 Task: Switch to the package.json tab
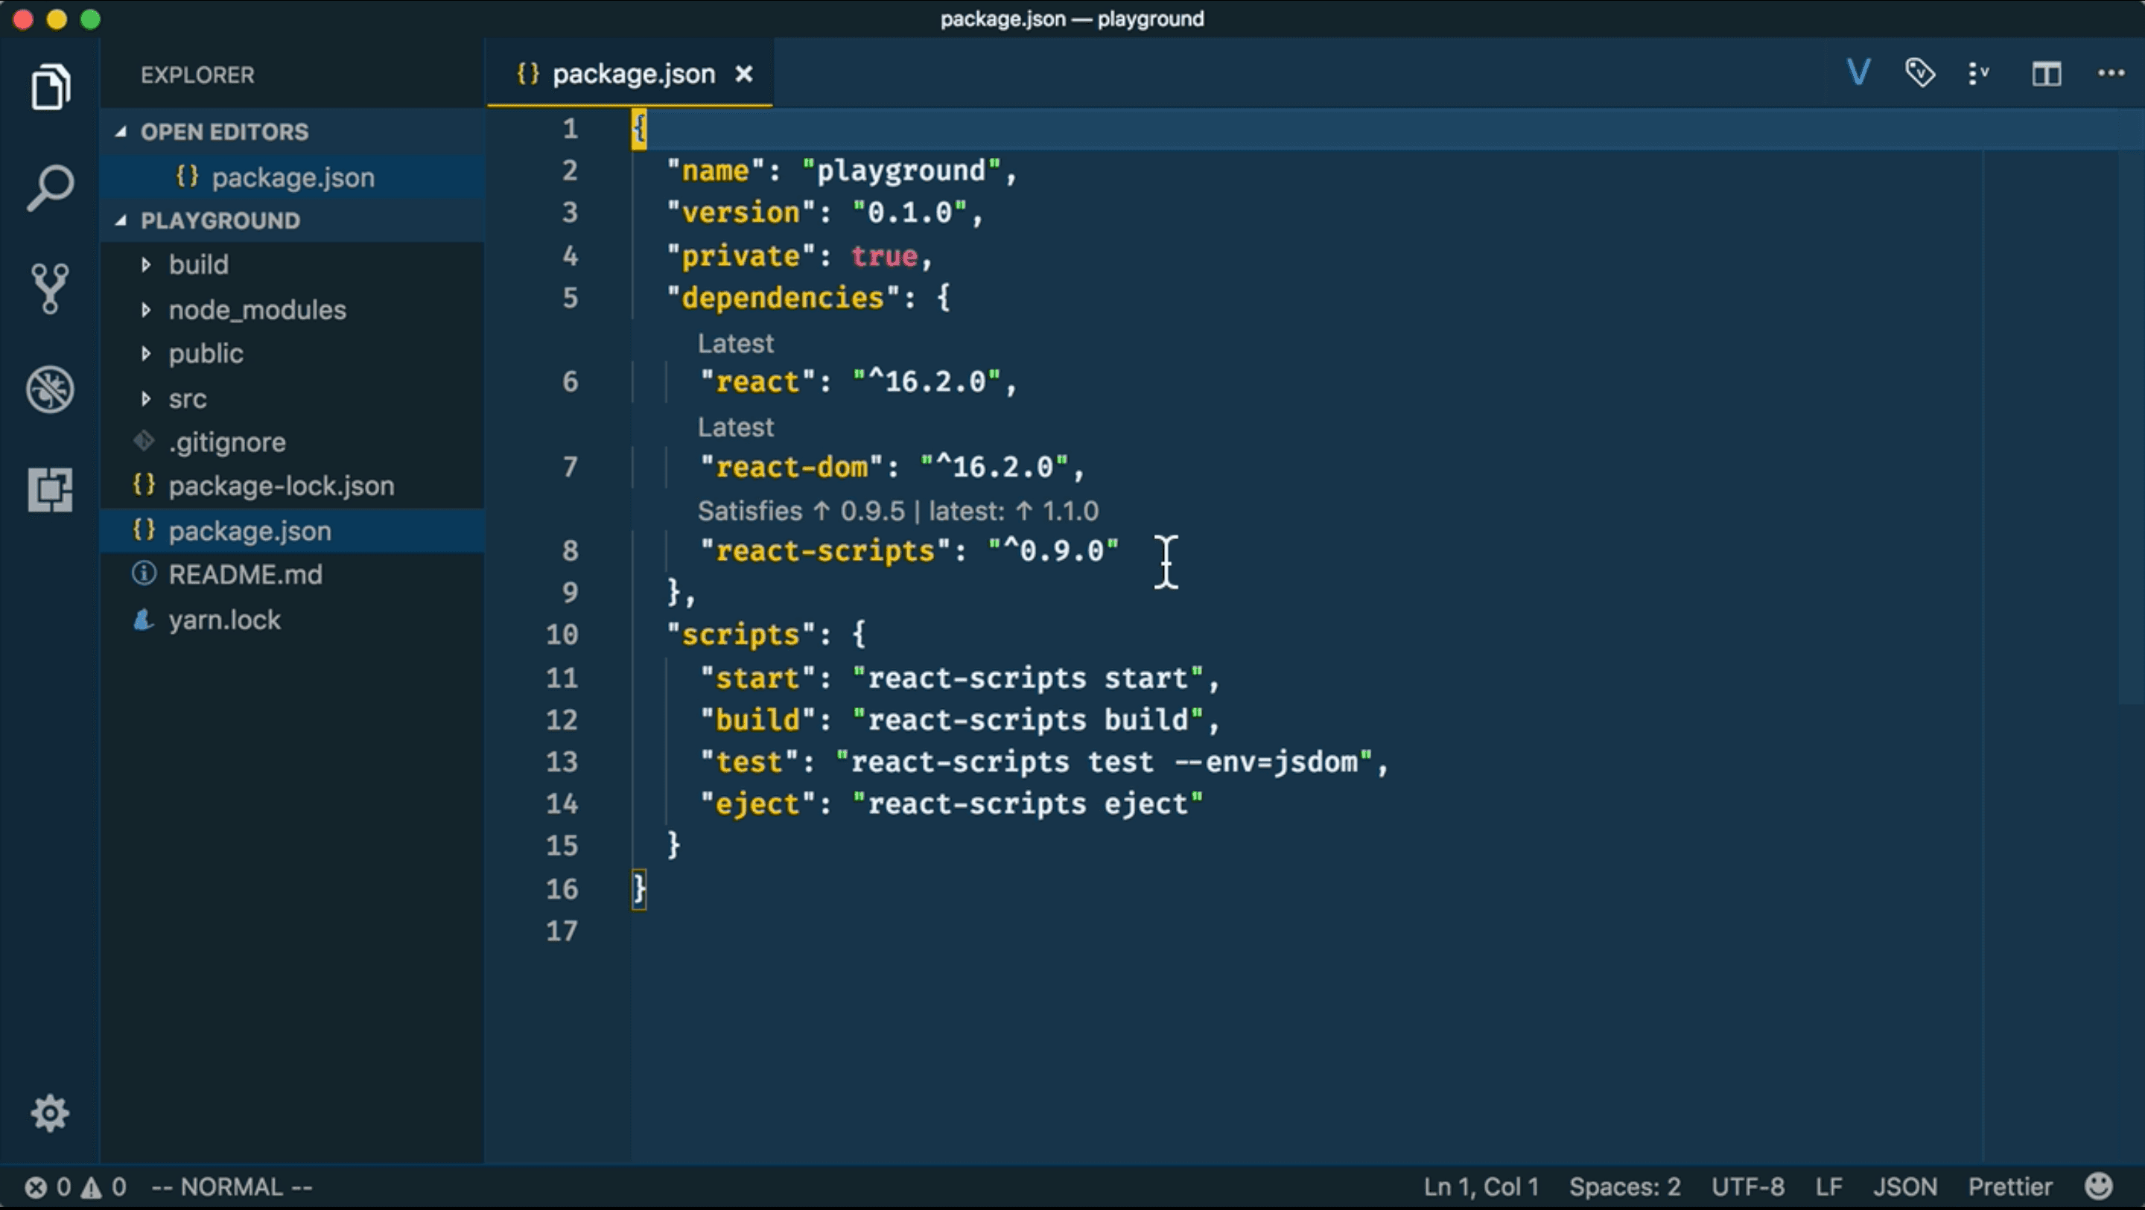click(x=629, y=74)
